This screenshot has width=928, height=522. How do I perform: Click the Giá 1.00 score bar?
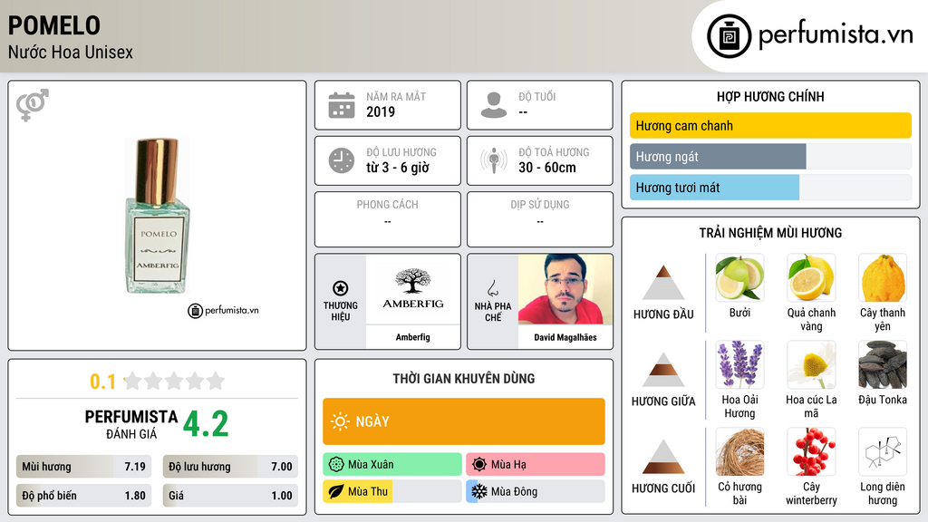coord(230,496)
